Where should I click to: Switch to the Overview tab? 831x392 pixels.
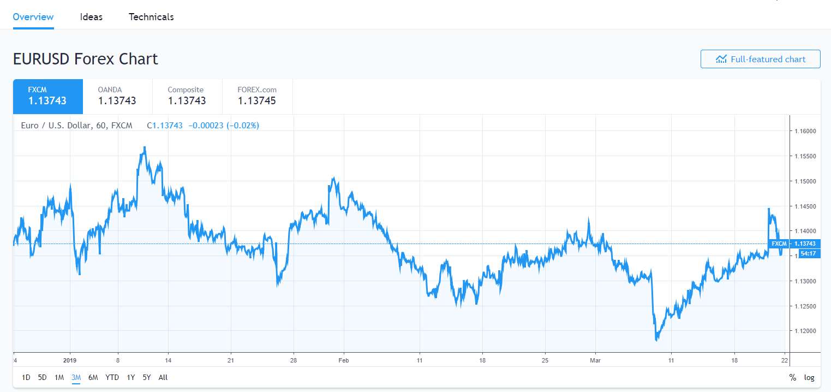click(x=33, y=17)
